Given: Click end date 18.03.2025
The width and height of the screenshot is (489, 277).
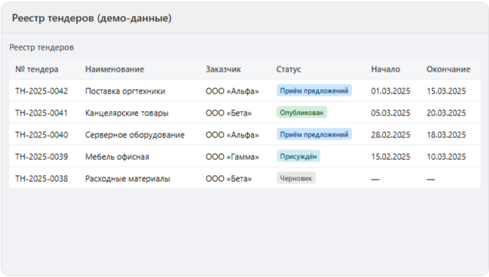Looking at the screenshot, I should click(x=446, y=135).
